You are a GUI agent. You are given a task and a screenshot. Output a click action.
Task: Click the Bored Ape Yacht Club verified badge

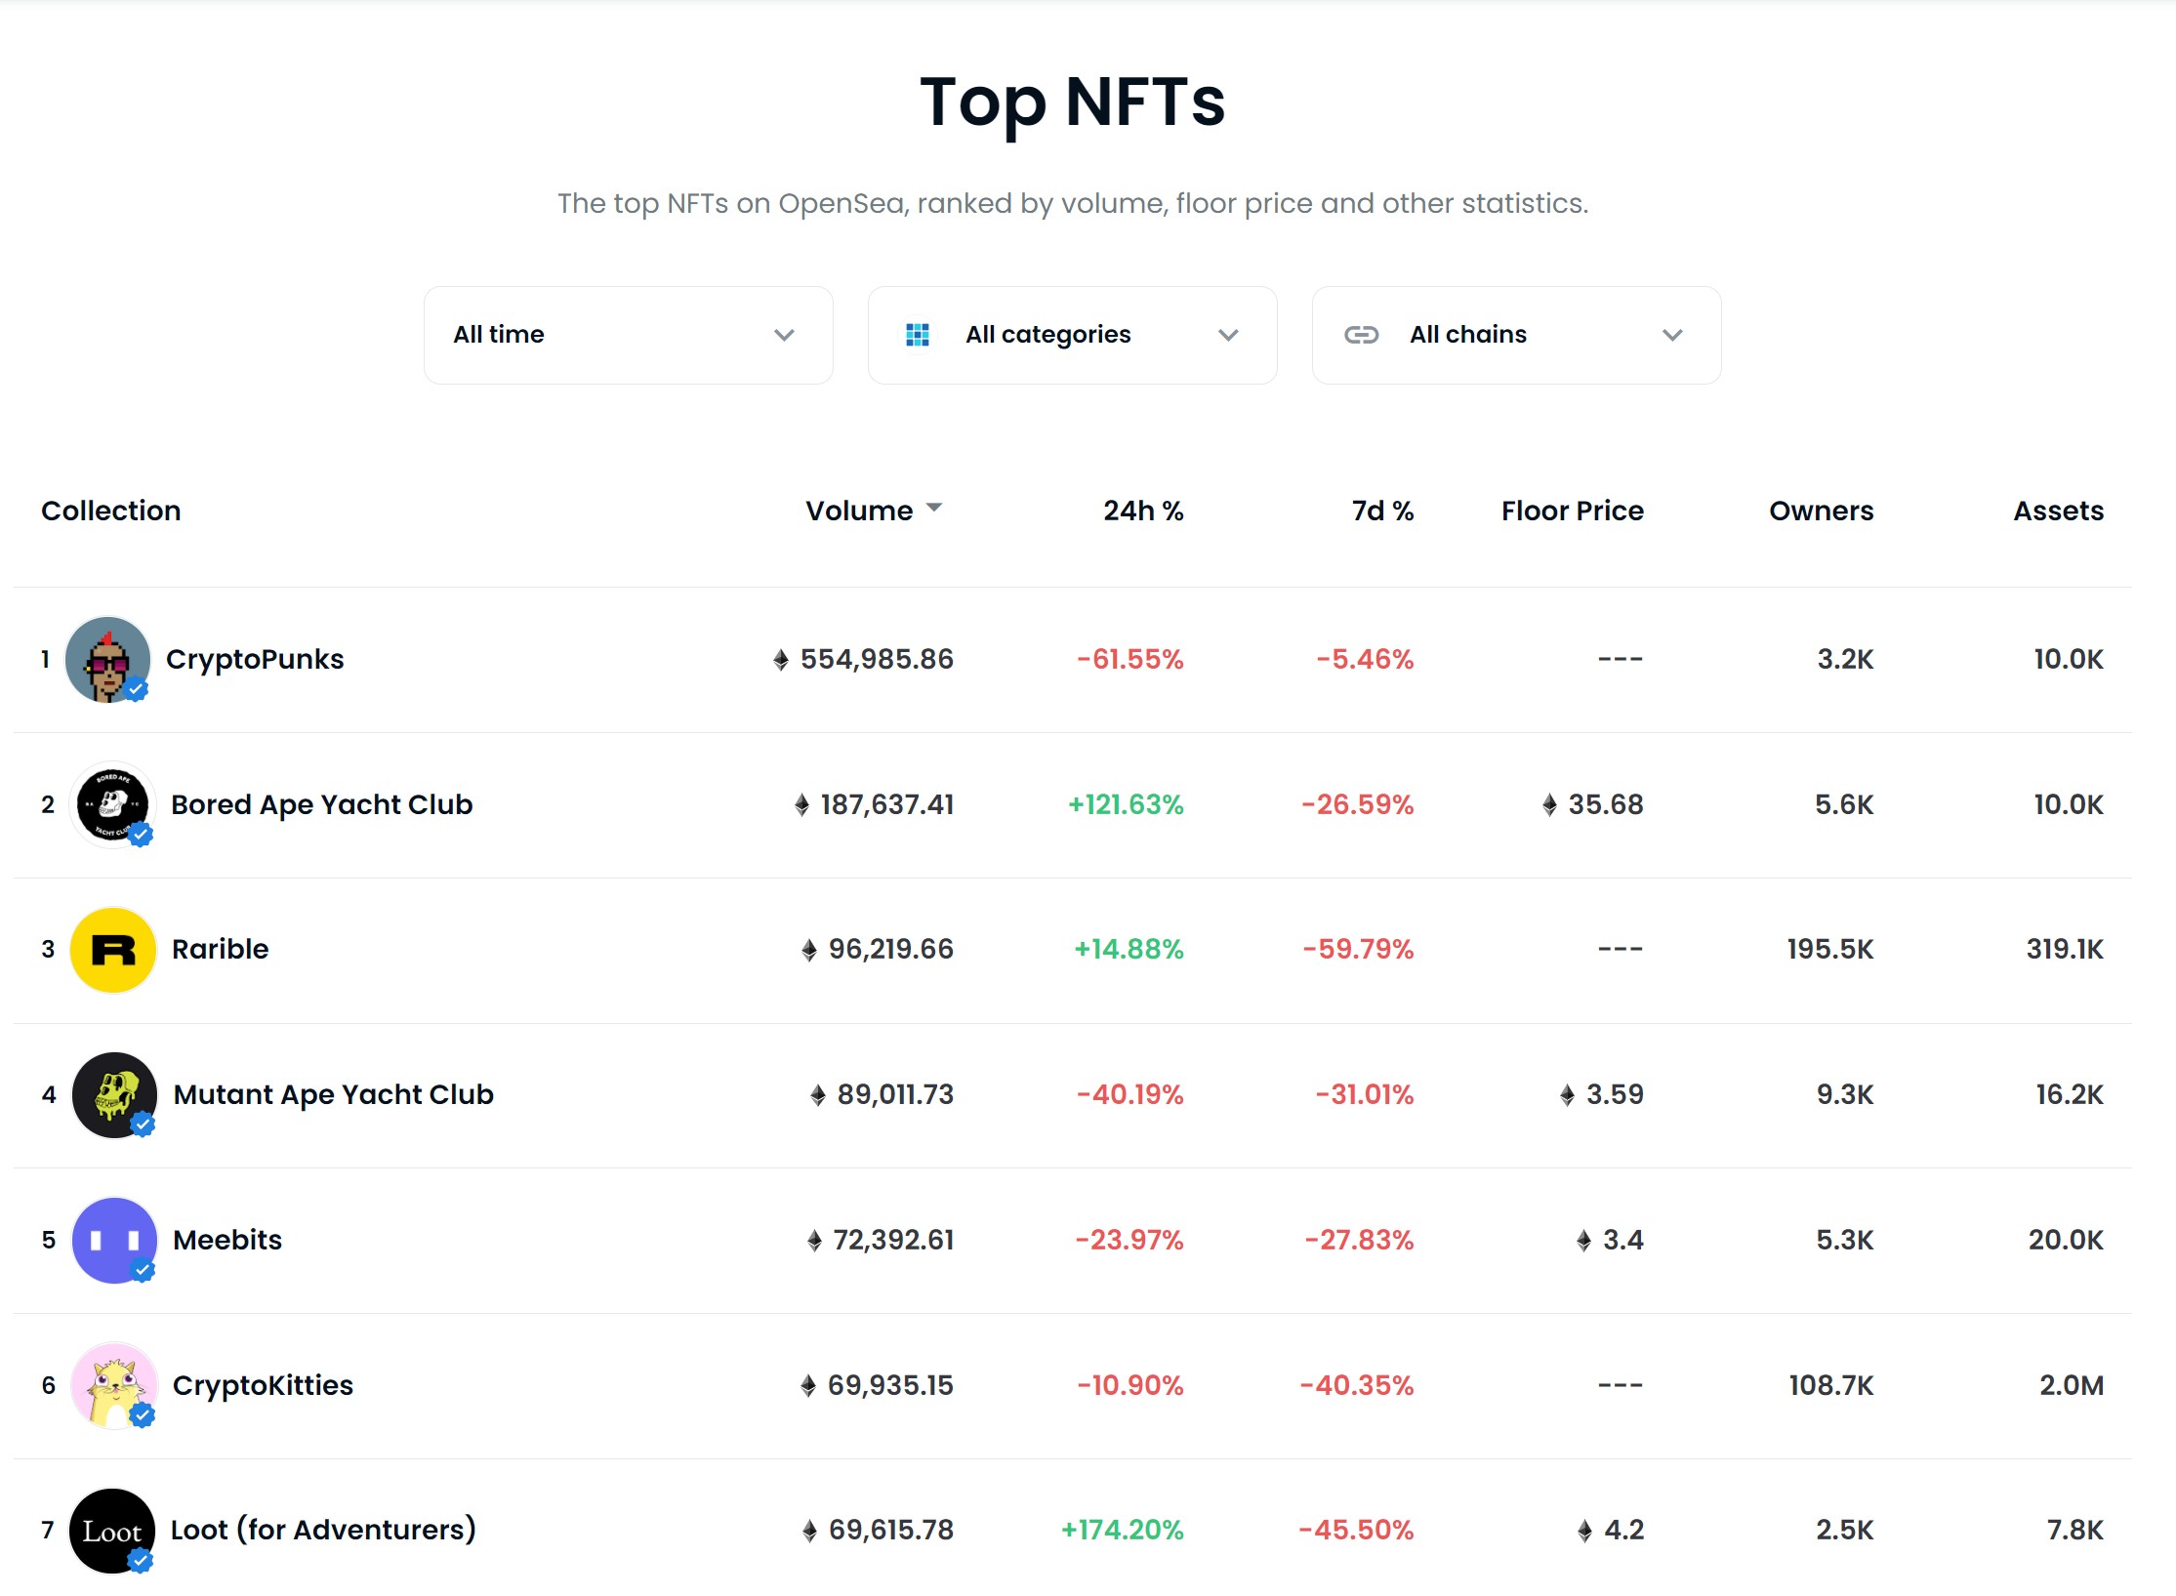coord(141,835)
